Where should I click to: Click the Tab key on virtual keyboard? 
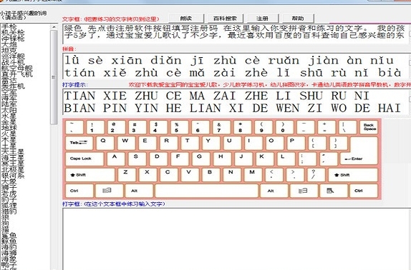pyautogui.click(x=79, y=143)
